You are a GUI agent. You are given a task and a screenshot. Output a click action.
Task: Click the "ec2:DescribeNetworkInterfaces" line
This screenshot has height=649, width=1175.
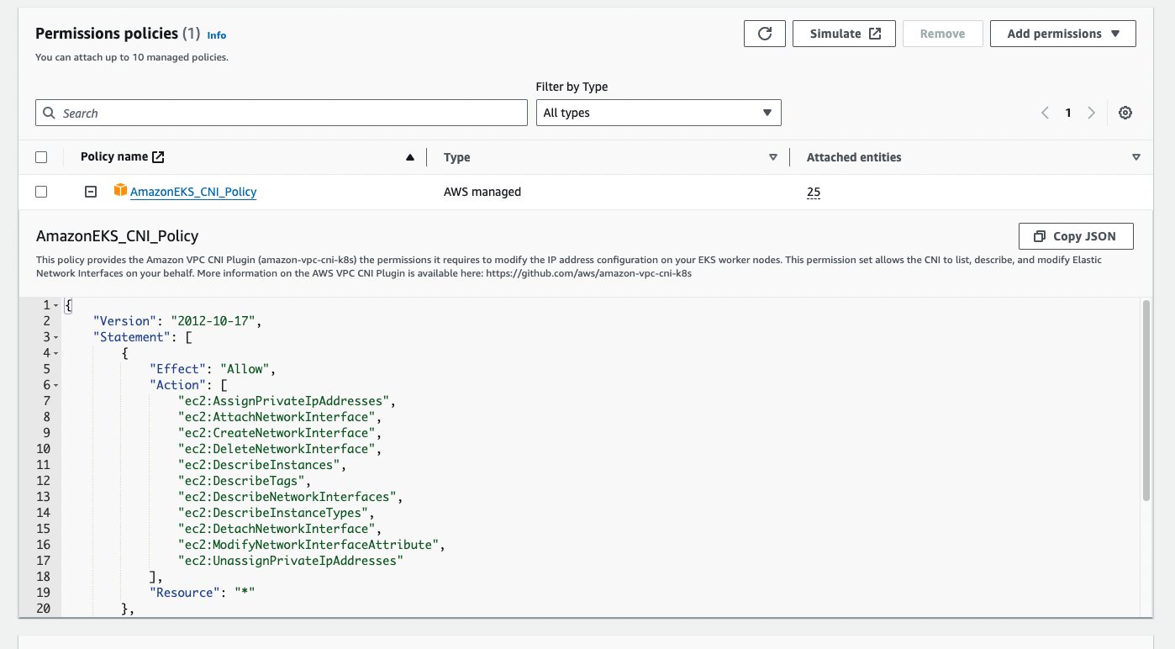[x=290, y=497]
